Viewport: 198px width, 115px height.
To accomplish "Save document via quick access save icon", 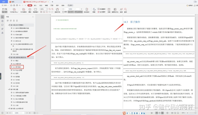I will (14, 5).
